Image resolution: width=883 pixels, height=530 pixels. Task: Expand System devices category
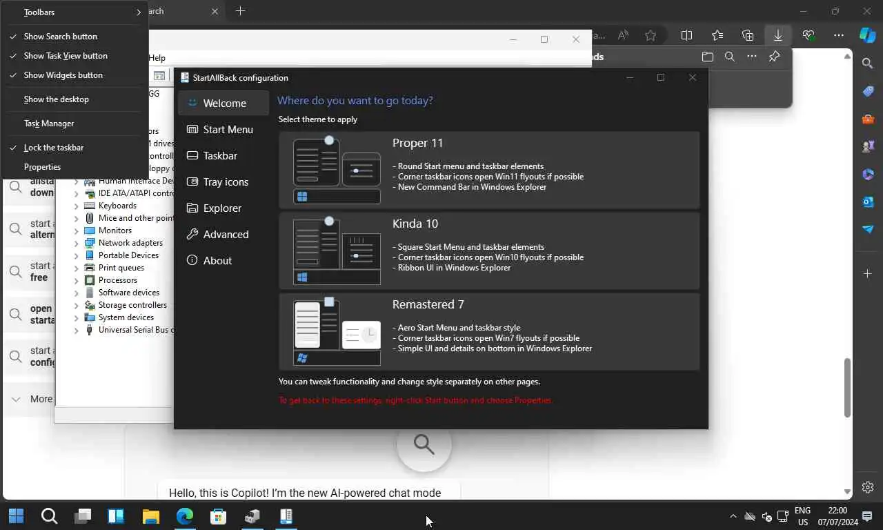click(x=77, y=317)
